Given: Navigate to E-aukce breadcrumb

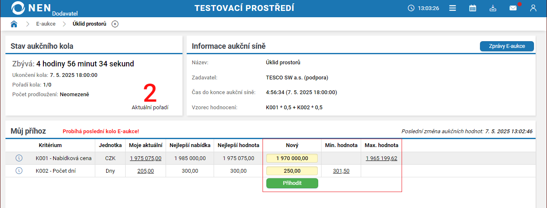Looking at the screenshot, I should 46,24.
